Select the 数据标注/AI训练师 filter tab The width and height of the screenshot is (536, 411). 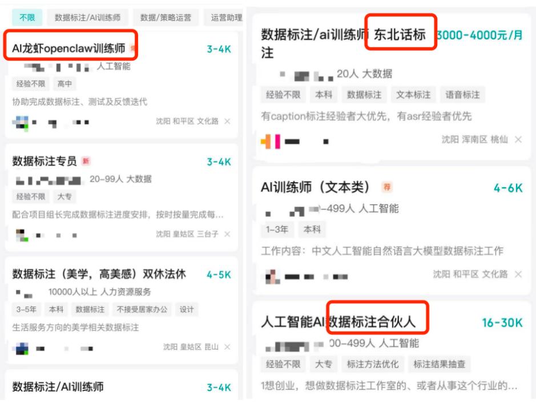click(x=87, y=18)
